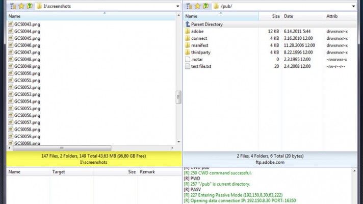
Task: Sort remote files by Size column
Action: 270,16
